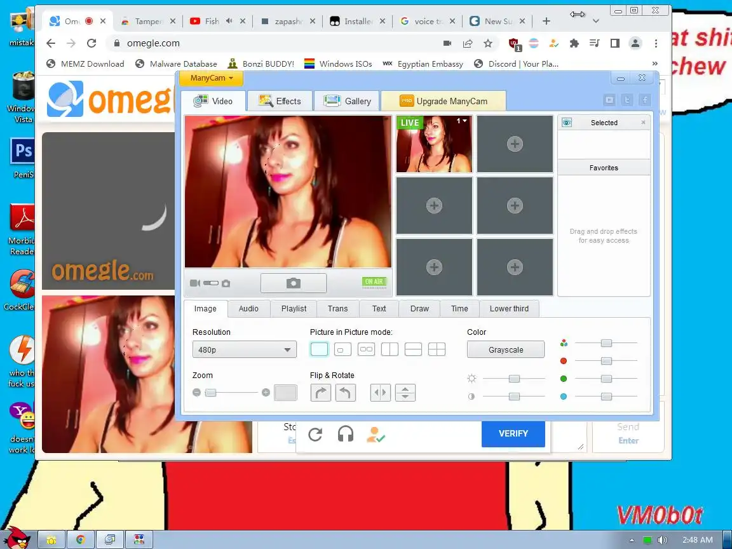The height and width of the screenshot is (549, 732).
Task: Click the Favorites header
Action: [x=604, y=168]
